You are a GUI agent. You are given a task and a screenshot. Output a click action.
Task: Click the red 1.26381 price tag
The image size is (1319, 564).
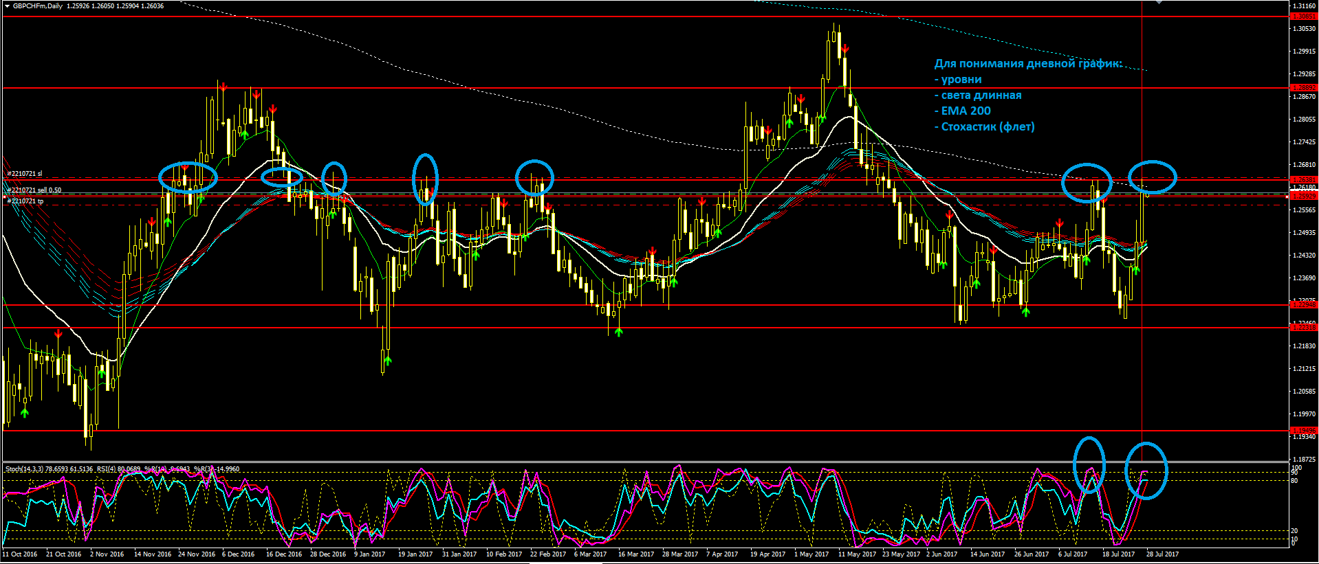[x=1304, y=179]
